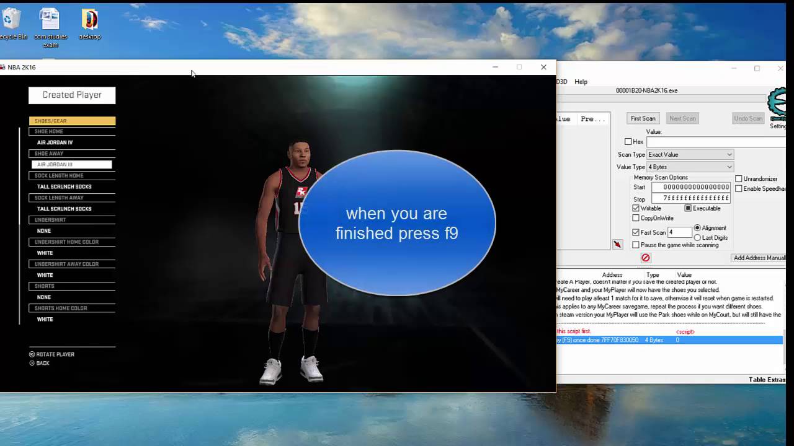The width and height of the screenshot is (794, 446).
Task: Open the Recycle Bin desktop icon
Action: point(12,24)
